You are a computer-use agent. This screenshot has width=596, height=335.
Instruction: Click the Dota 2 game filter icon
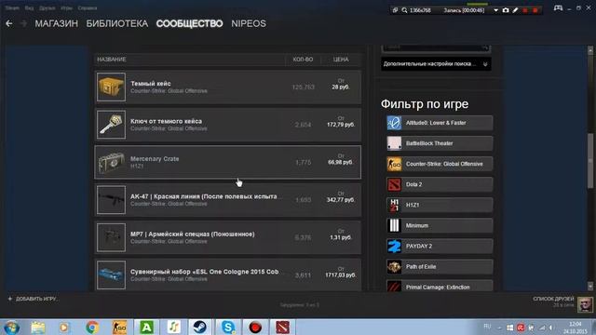coord(394,184)
